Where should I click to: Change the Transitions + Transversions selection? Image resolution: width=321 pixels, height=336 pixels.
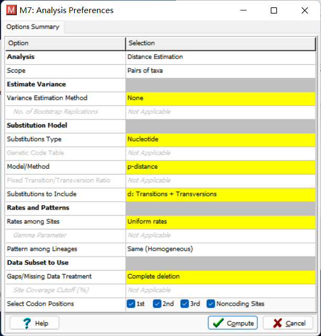(x=220, y=195)
